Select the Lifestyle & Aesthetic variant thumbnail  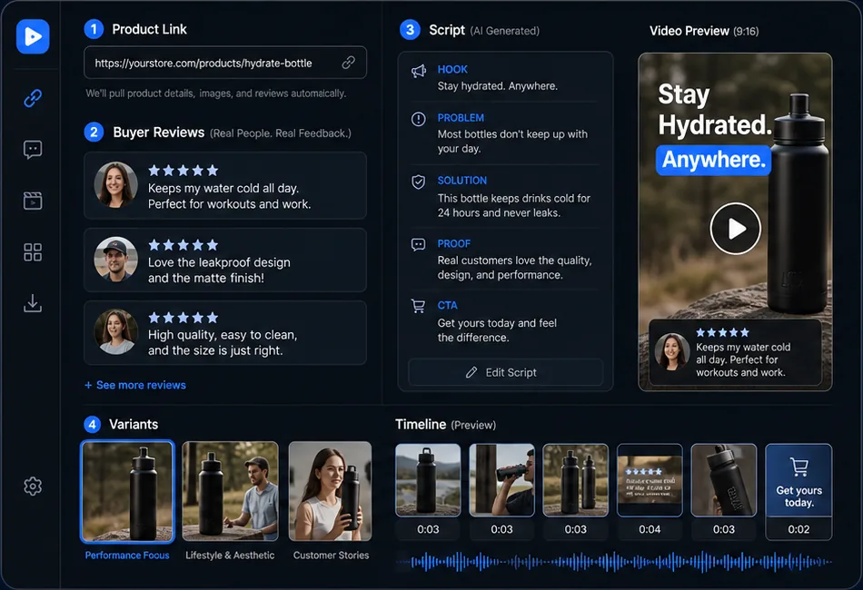click(x=230, y=491)
